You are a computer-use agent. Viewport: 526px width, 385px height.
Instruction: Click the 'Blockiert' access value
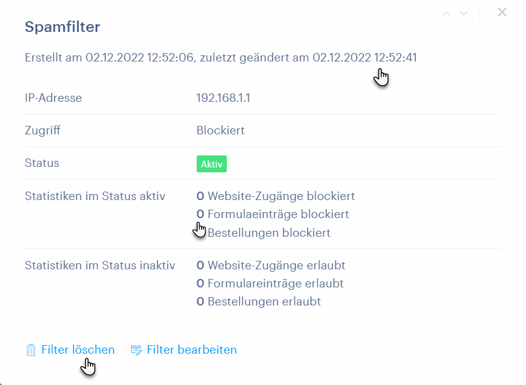220,130
